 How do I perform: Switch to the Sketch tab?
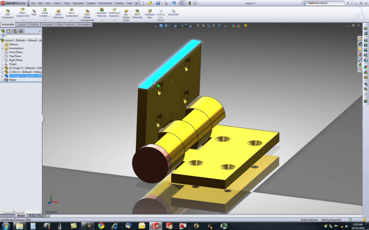click(34, 24)
